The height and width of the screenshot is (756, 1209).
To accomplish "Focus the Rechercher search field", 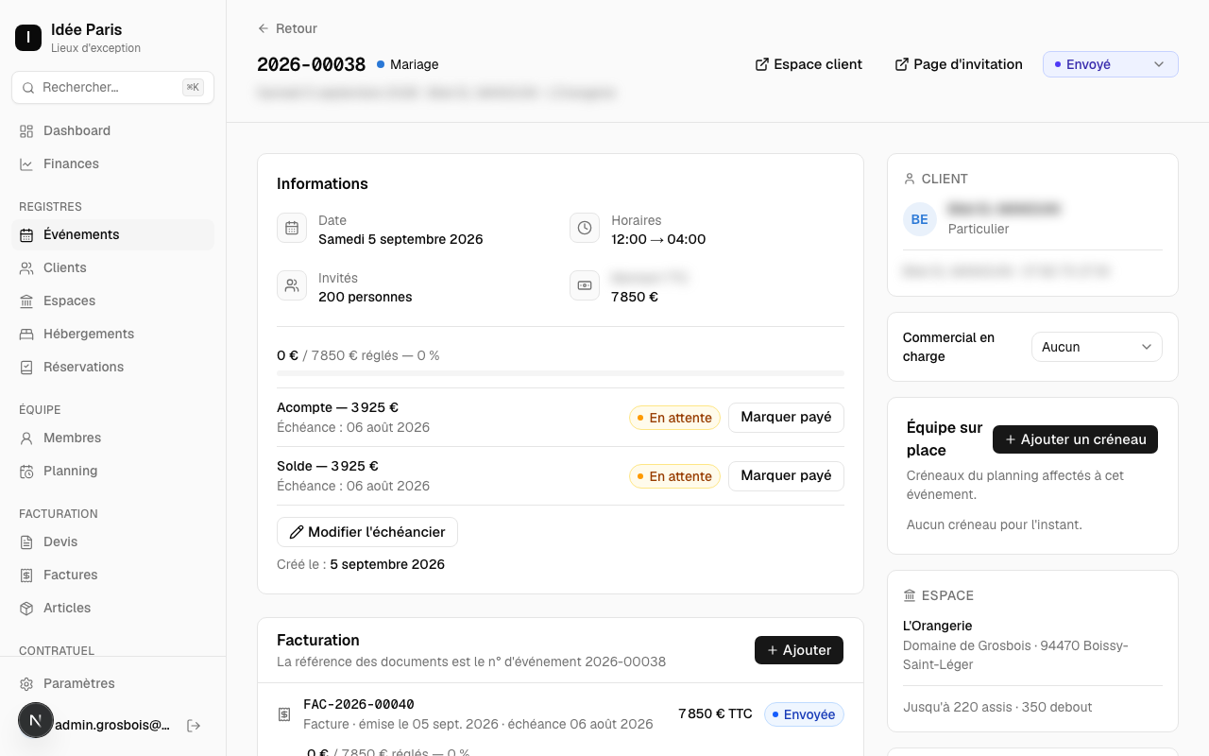I will [113, 87].
